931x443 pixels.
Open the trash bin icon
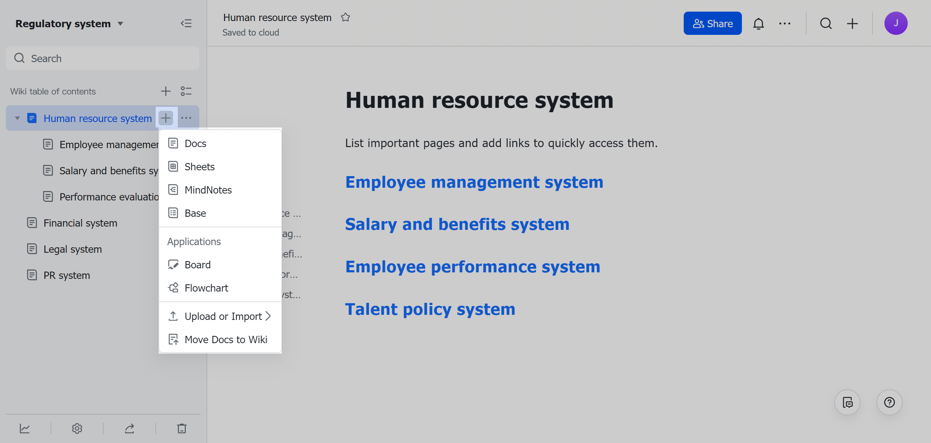(182, 428)
